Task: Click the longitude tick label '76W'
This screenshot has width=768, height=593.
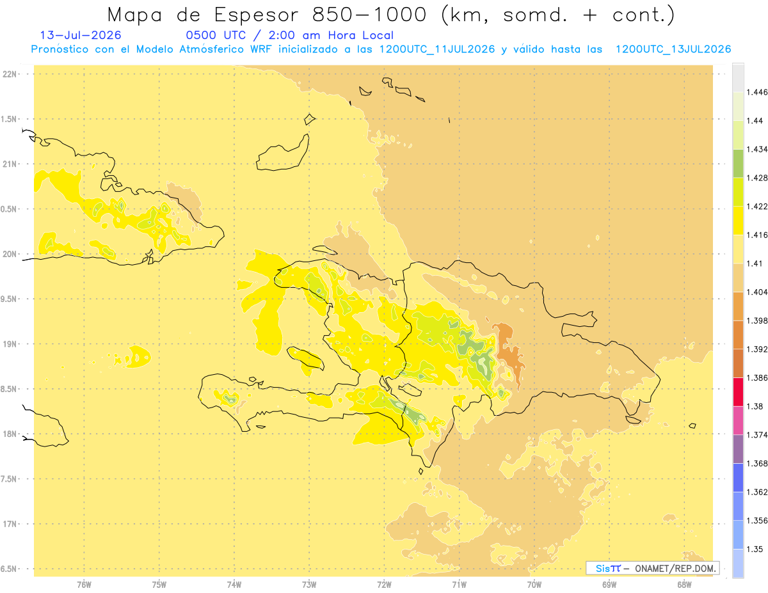Action: pyautogui.click(x=84, y=585)
